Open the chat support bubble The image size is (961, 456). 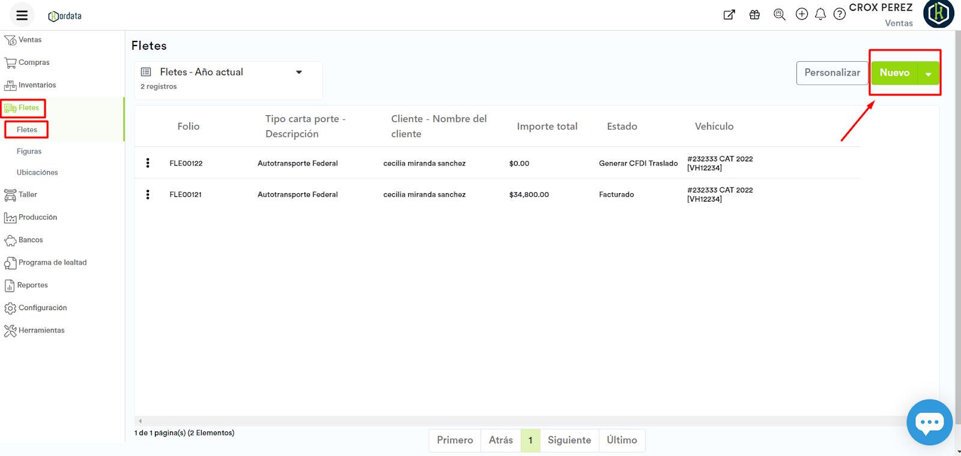coord(929,422)
